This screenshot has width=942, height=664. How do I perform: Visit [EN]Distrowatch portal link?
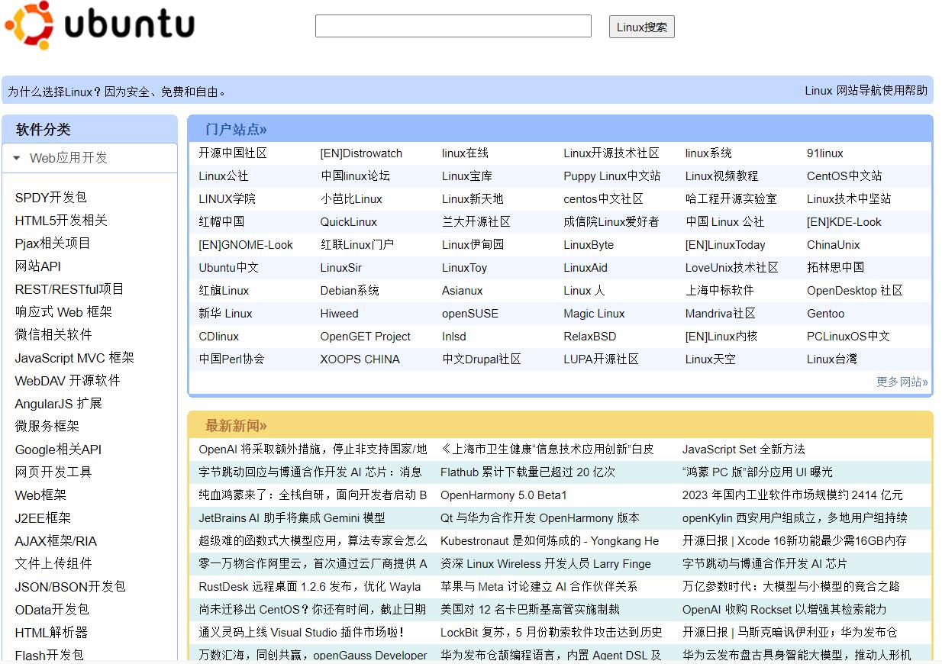361,153
